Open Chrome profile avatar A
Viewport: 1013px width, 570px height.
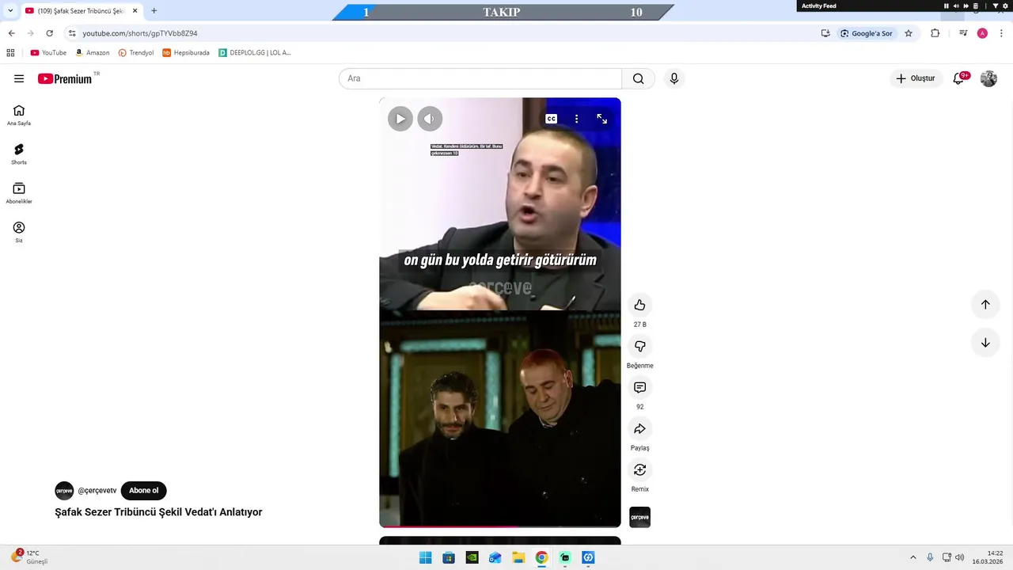tap(982, 33)
